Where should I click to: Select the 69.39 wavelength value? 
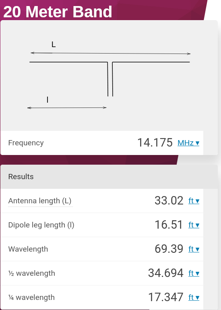click(x=169, y=249)
